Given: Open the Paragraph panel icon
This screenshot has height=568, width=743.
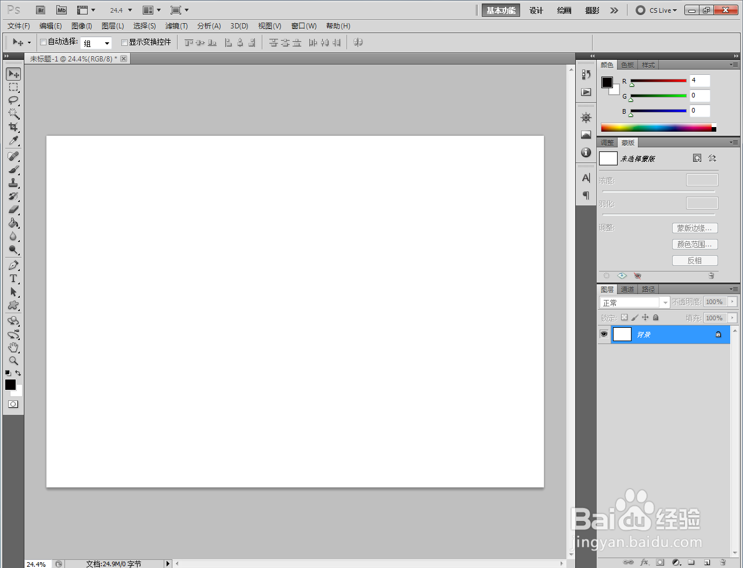Looking at the screenshot, I should tap(586, 196).
